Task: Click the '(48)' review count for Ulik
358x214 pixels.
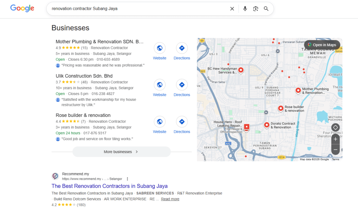Action: click(x=84, y=82)
